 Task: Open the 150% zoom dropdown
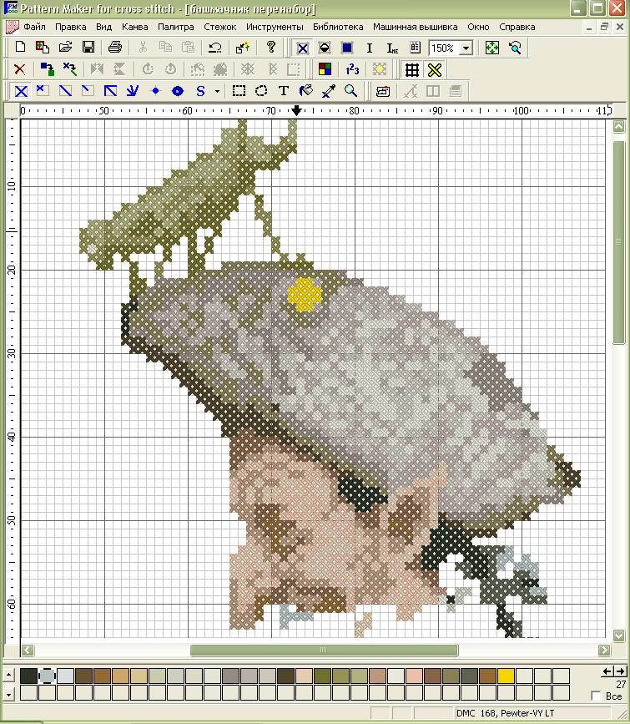coord(466,48)
